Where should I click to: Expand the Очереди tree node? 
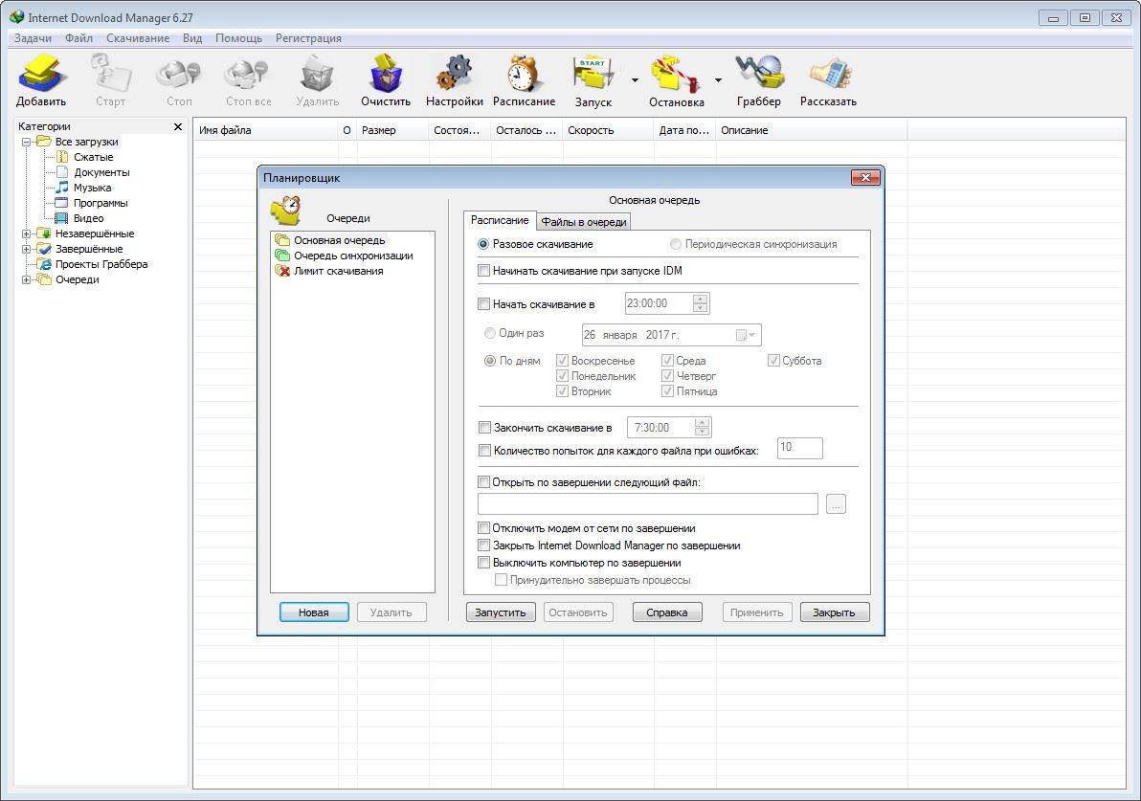[x=26, y=279]
